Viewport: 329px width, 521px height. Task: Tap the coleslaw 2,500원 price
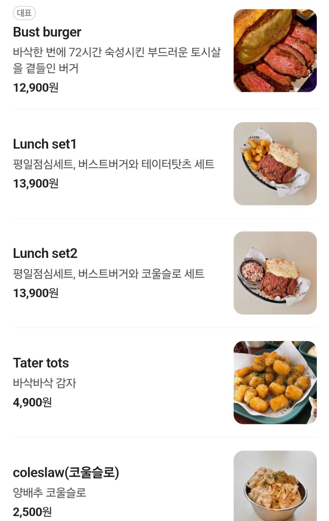click(32, 512)
